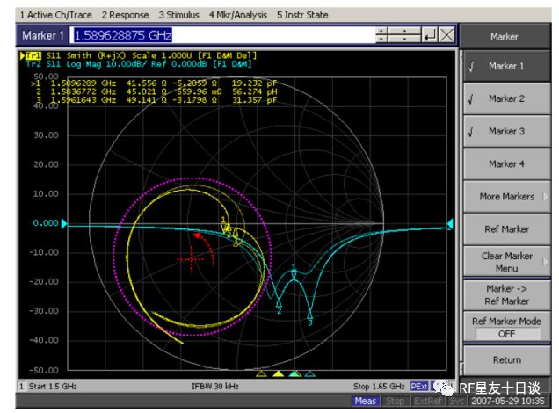Screen dimensions: 559x413
Task: Click the 50.00 top scale value
Action: point(46,76)
